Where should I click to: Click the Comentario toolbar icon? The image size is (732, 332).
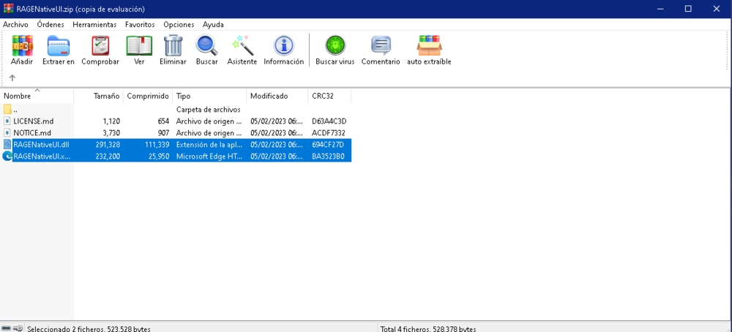(x=381, y=45)
